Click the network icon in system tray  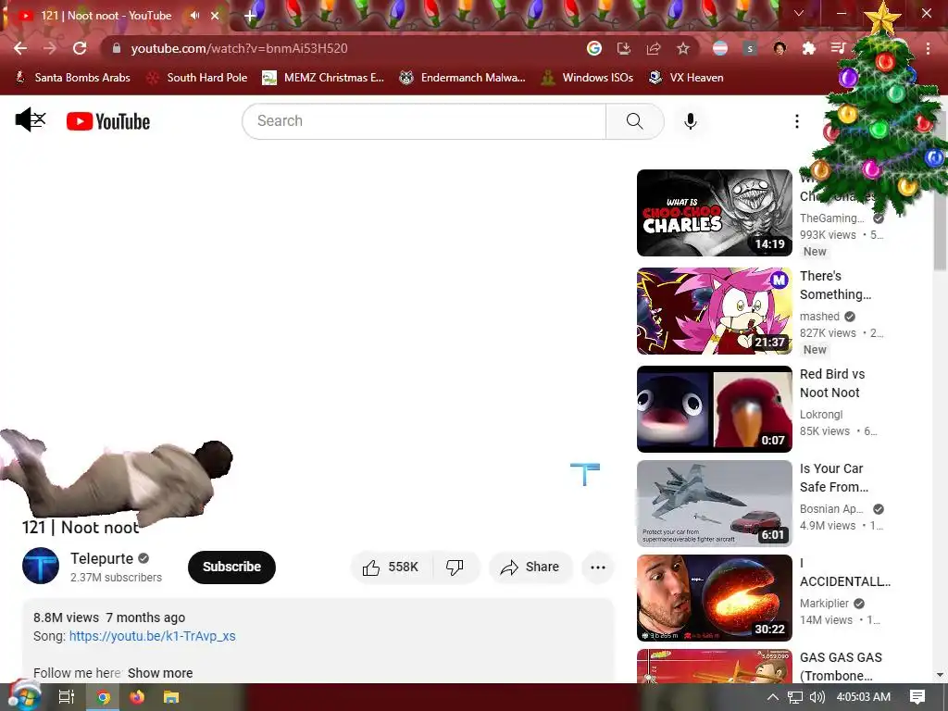(x=795, y=697)
